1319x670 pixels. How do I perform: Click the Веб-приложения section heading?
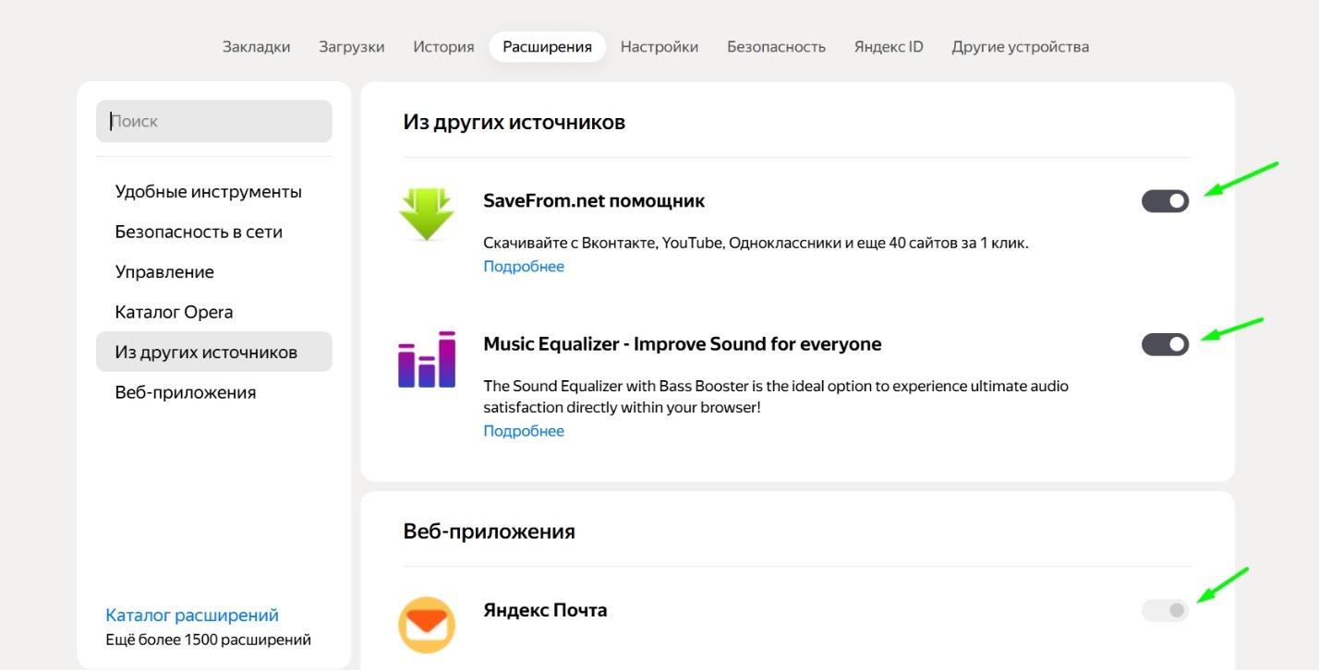click(490, 532)
